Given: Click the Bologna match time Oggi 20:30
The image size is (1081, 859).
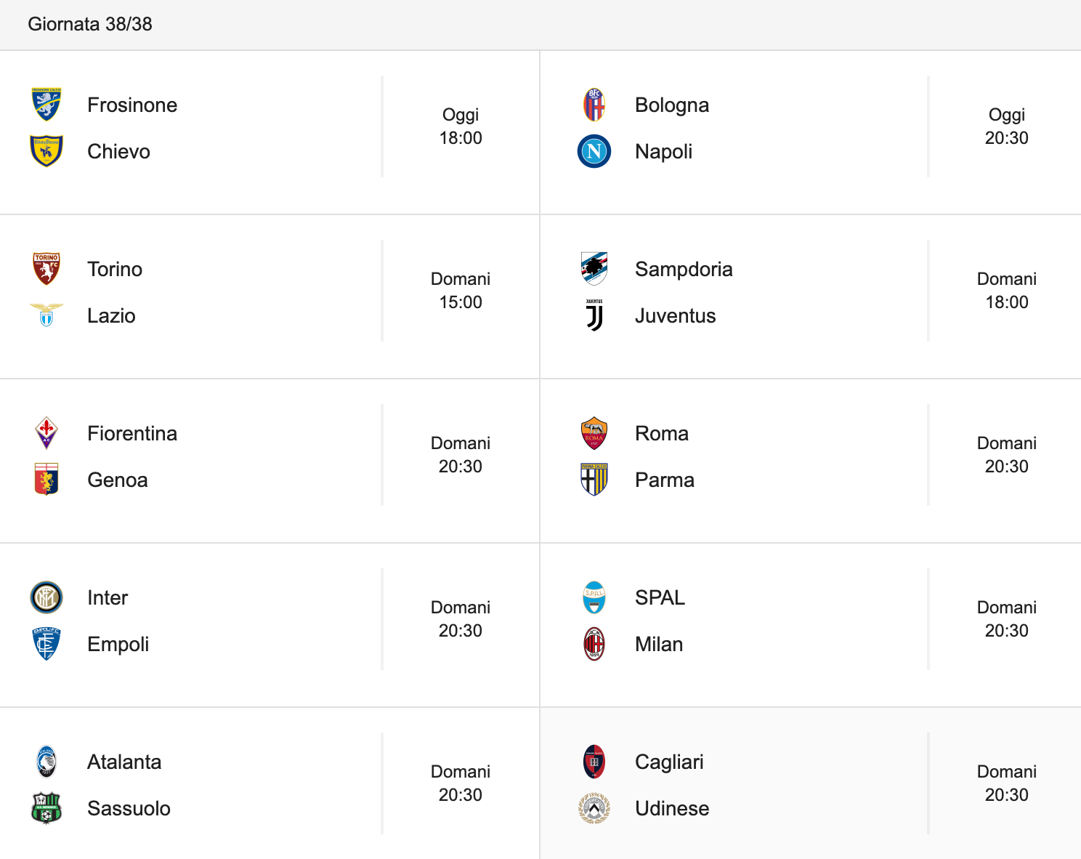Looking at the screenshot, I should (1006, 126).
